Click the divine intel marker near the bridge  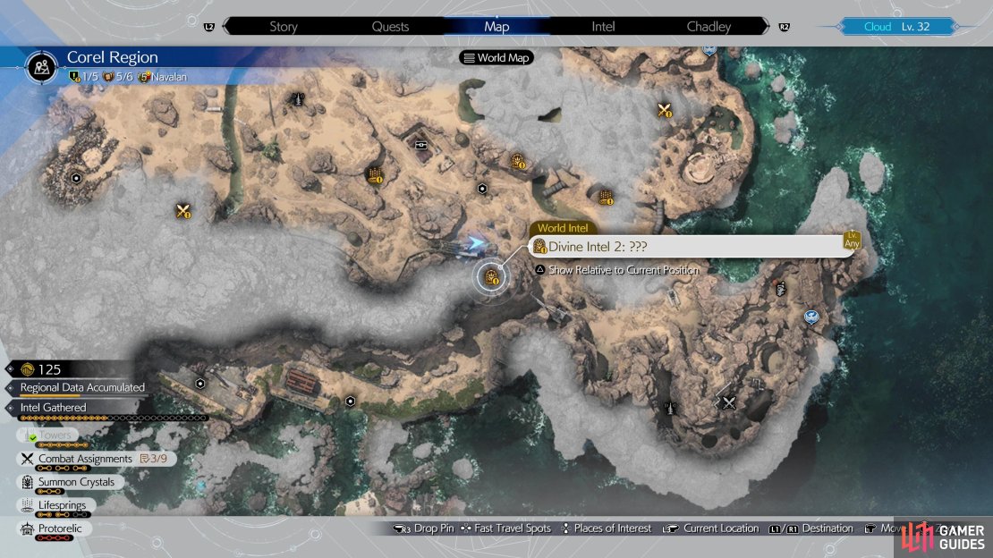pos(606,198)
